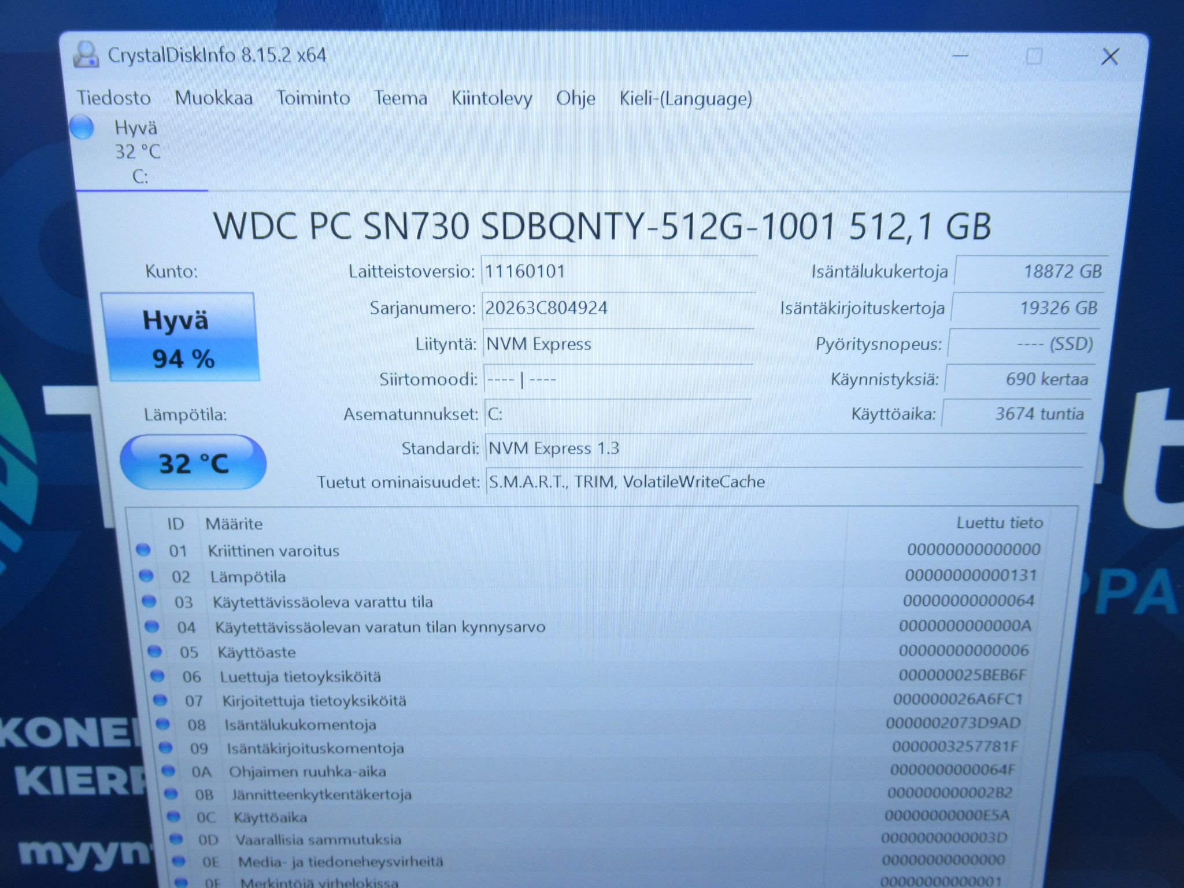Click status dot of Luettuja tietoyksiköitä row
This screenshot has width=1184, height=888.
(x=157, y=676)
